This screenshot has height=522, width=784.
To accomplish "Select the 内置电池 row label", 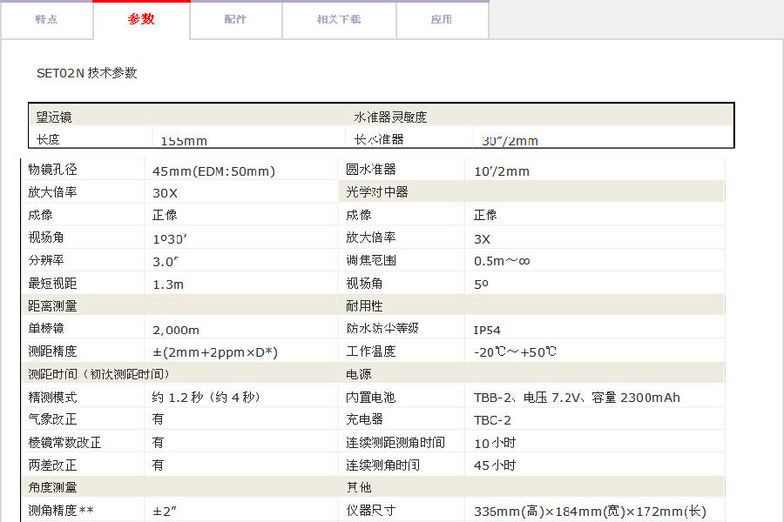I will click(x=370, y=398).
